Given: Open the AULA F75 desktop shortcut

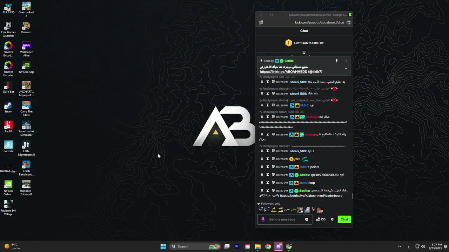Looking at the screenshot, I should [8, 8].
